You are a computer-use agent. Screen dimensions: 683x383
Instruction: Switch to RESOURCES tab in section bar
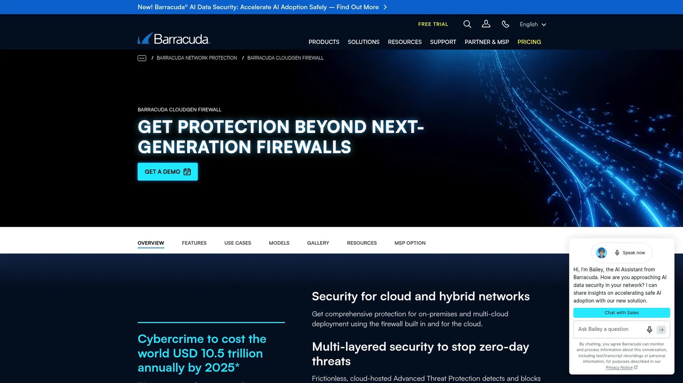(x=362, y=243)
